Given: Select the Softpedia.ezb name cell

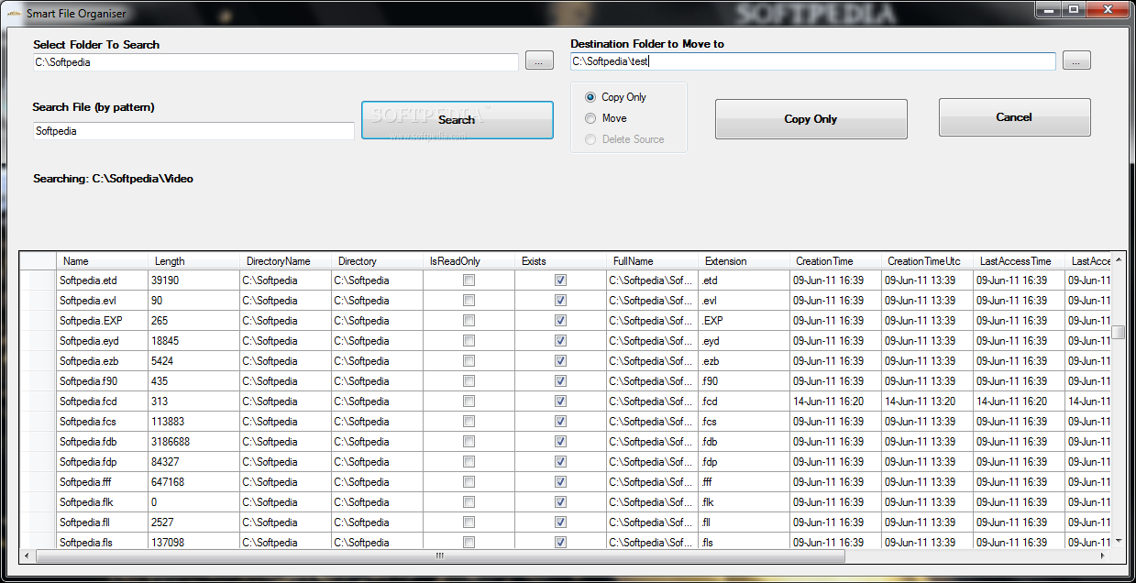Looking at the screenshot, I should pos(102,361).
